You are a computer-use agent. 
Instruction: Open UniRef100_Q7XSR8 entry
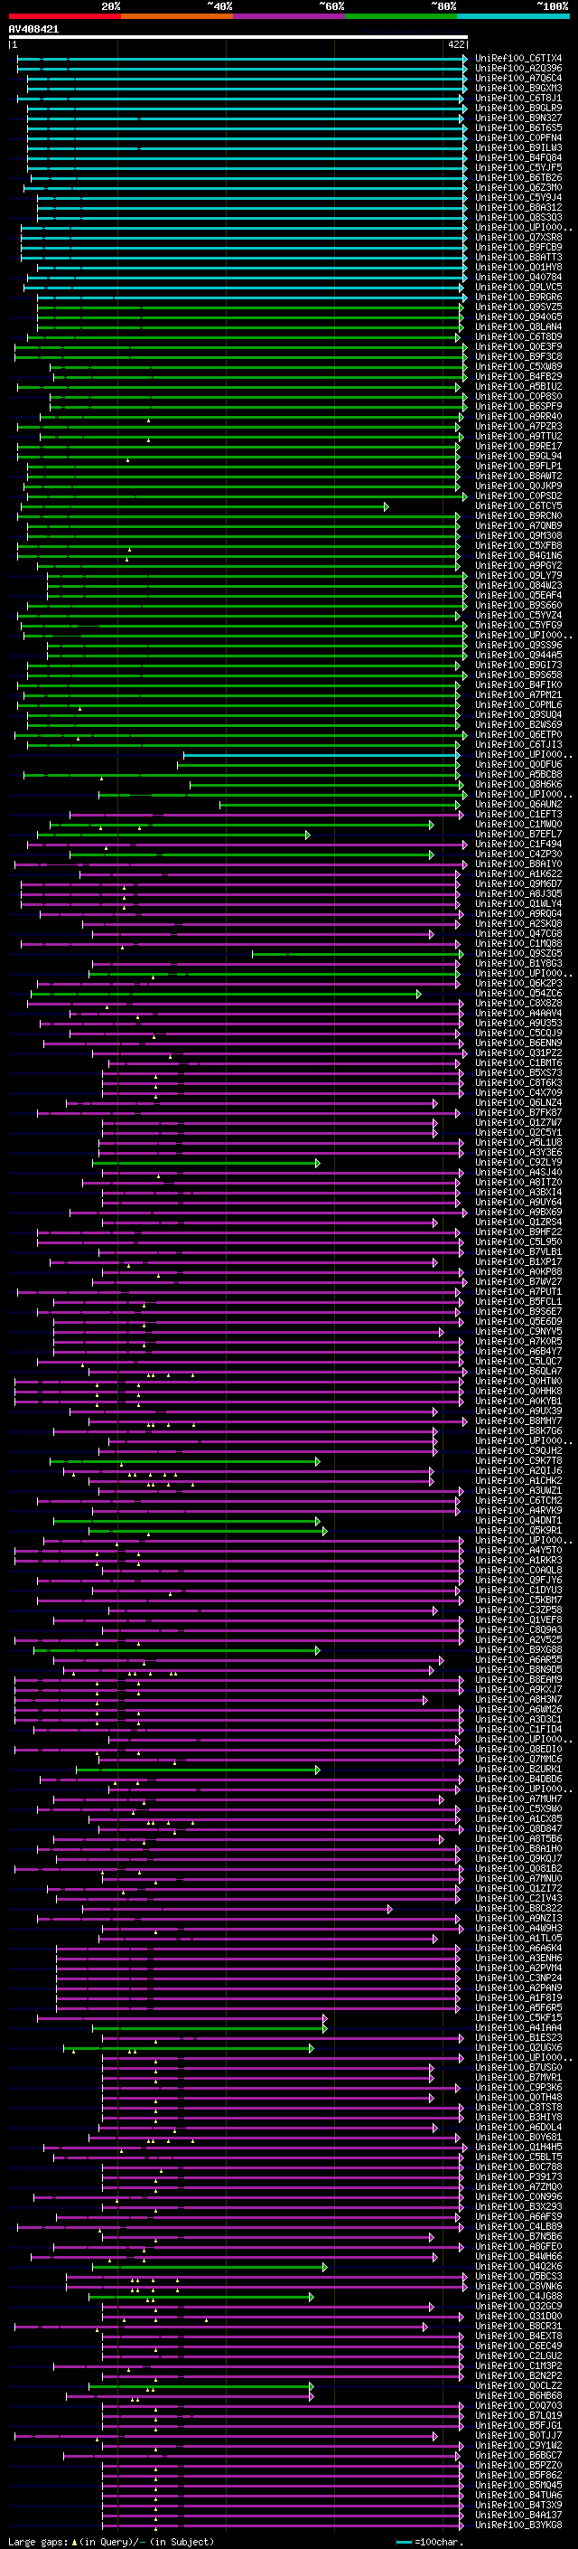coord(518,238)
